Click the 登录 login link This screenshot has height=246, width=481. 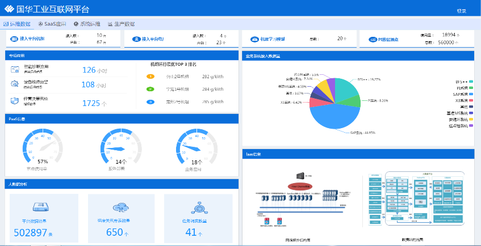coord(461,11)
